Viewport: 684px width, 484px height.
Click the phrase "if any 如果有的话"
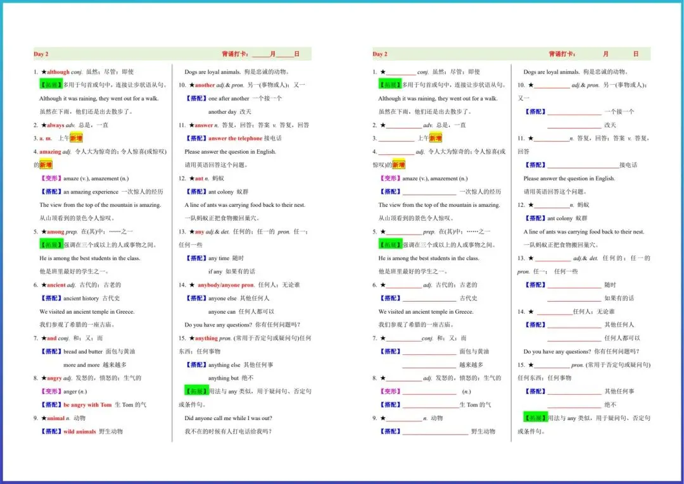pos(232,272)
